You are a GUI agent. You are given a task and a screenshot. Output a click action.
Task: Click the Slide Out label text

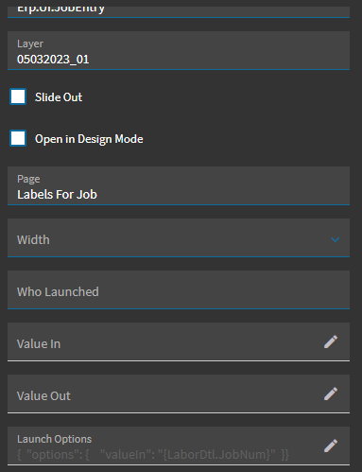59,97
